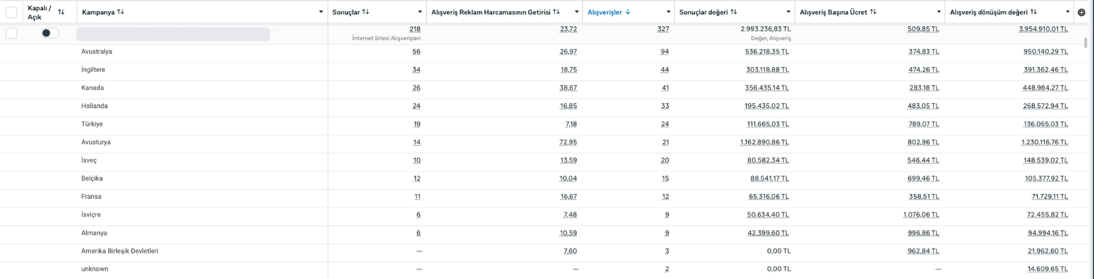Sort by the Kampanya column arrows

coord(120,12)
